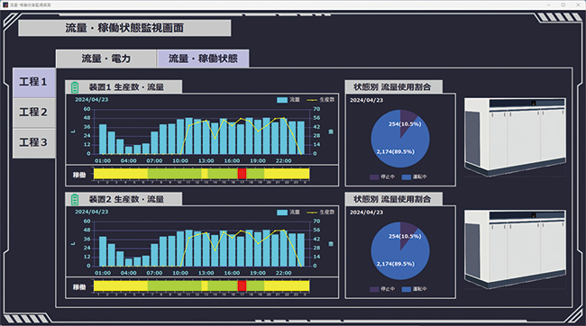The image size is (586, 326).
Task: Maximize the monitoring window
Action: tap(563, 5)
